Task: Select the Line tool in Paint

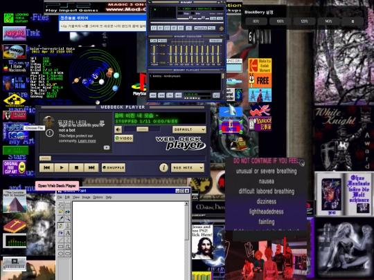Action: (x=61, y=240)
